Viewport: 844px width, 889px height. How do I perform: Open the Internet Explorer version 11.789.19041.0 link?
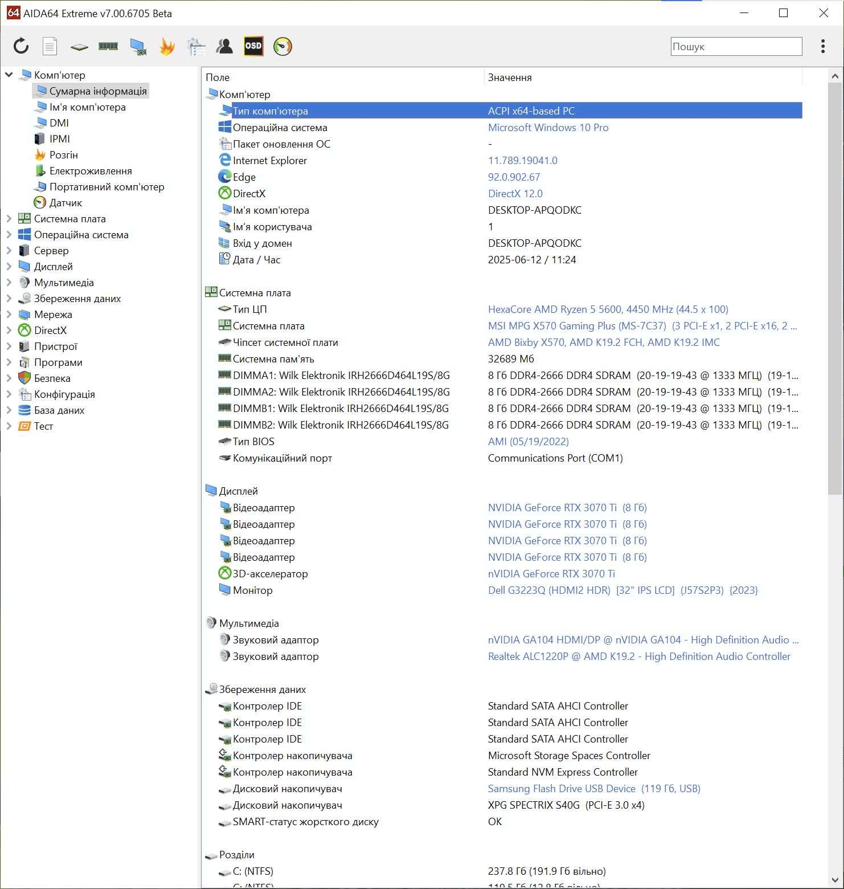(523, 160)
